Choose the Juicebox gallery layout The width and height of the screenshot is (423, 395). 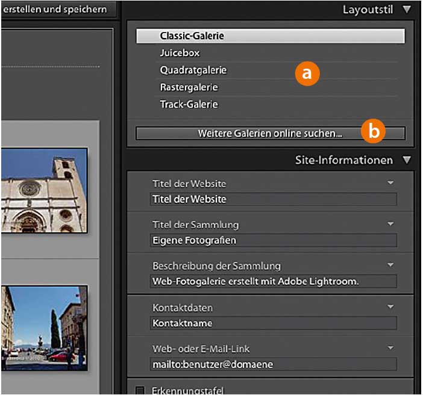pos(180,53)
